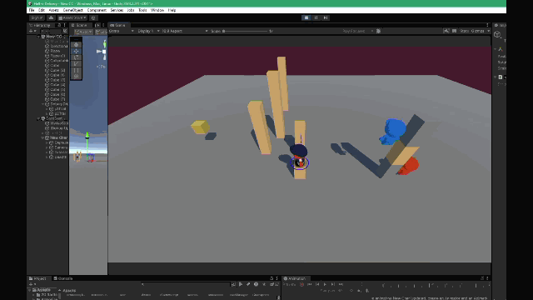Pause the game with the Pause button
Screen dimensions: 533x300
[316, 17]
